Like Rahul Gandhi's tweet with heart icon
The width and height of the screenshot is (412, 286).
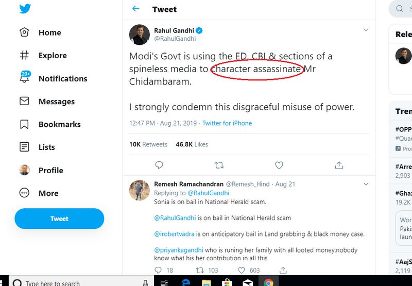(x=279, y=165)
